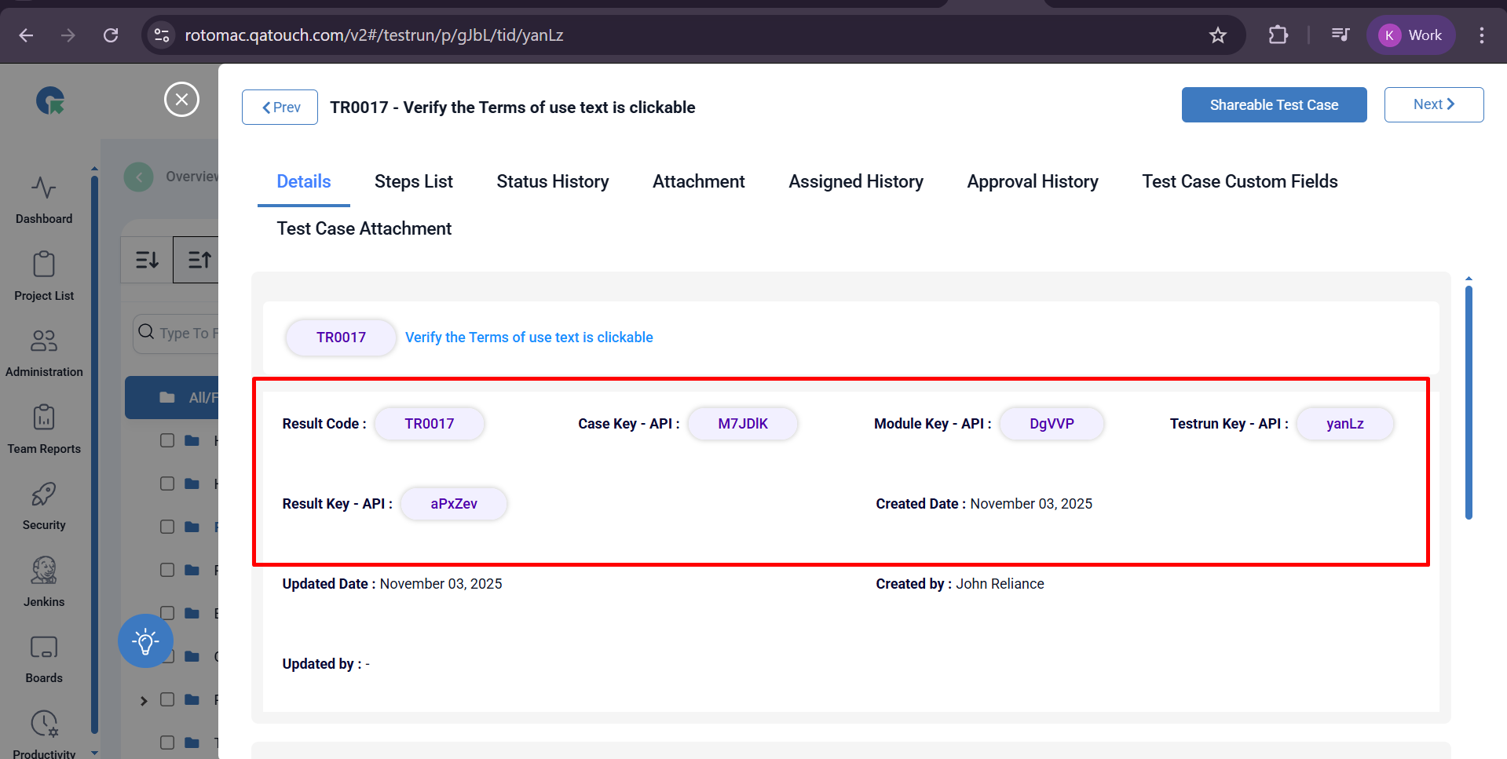Click the sort ascending toolbar button
The width and height of the screenshot is (1507, 759).
(198, 260)
